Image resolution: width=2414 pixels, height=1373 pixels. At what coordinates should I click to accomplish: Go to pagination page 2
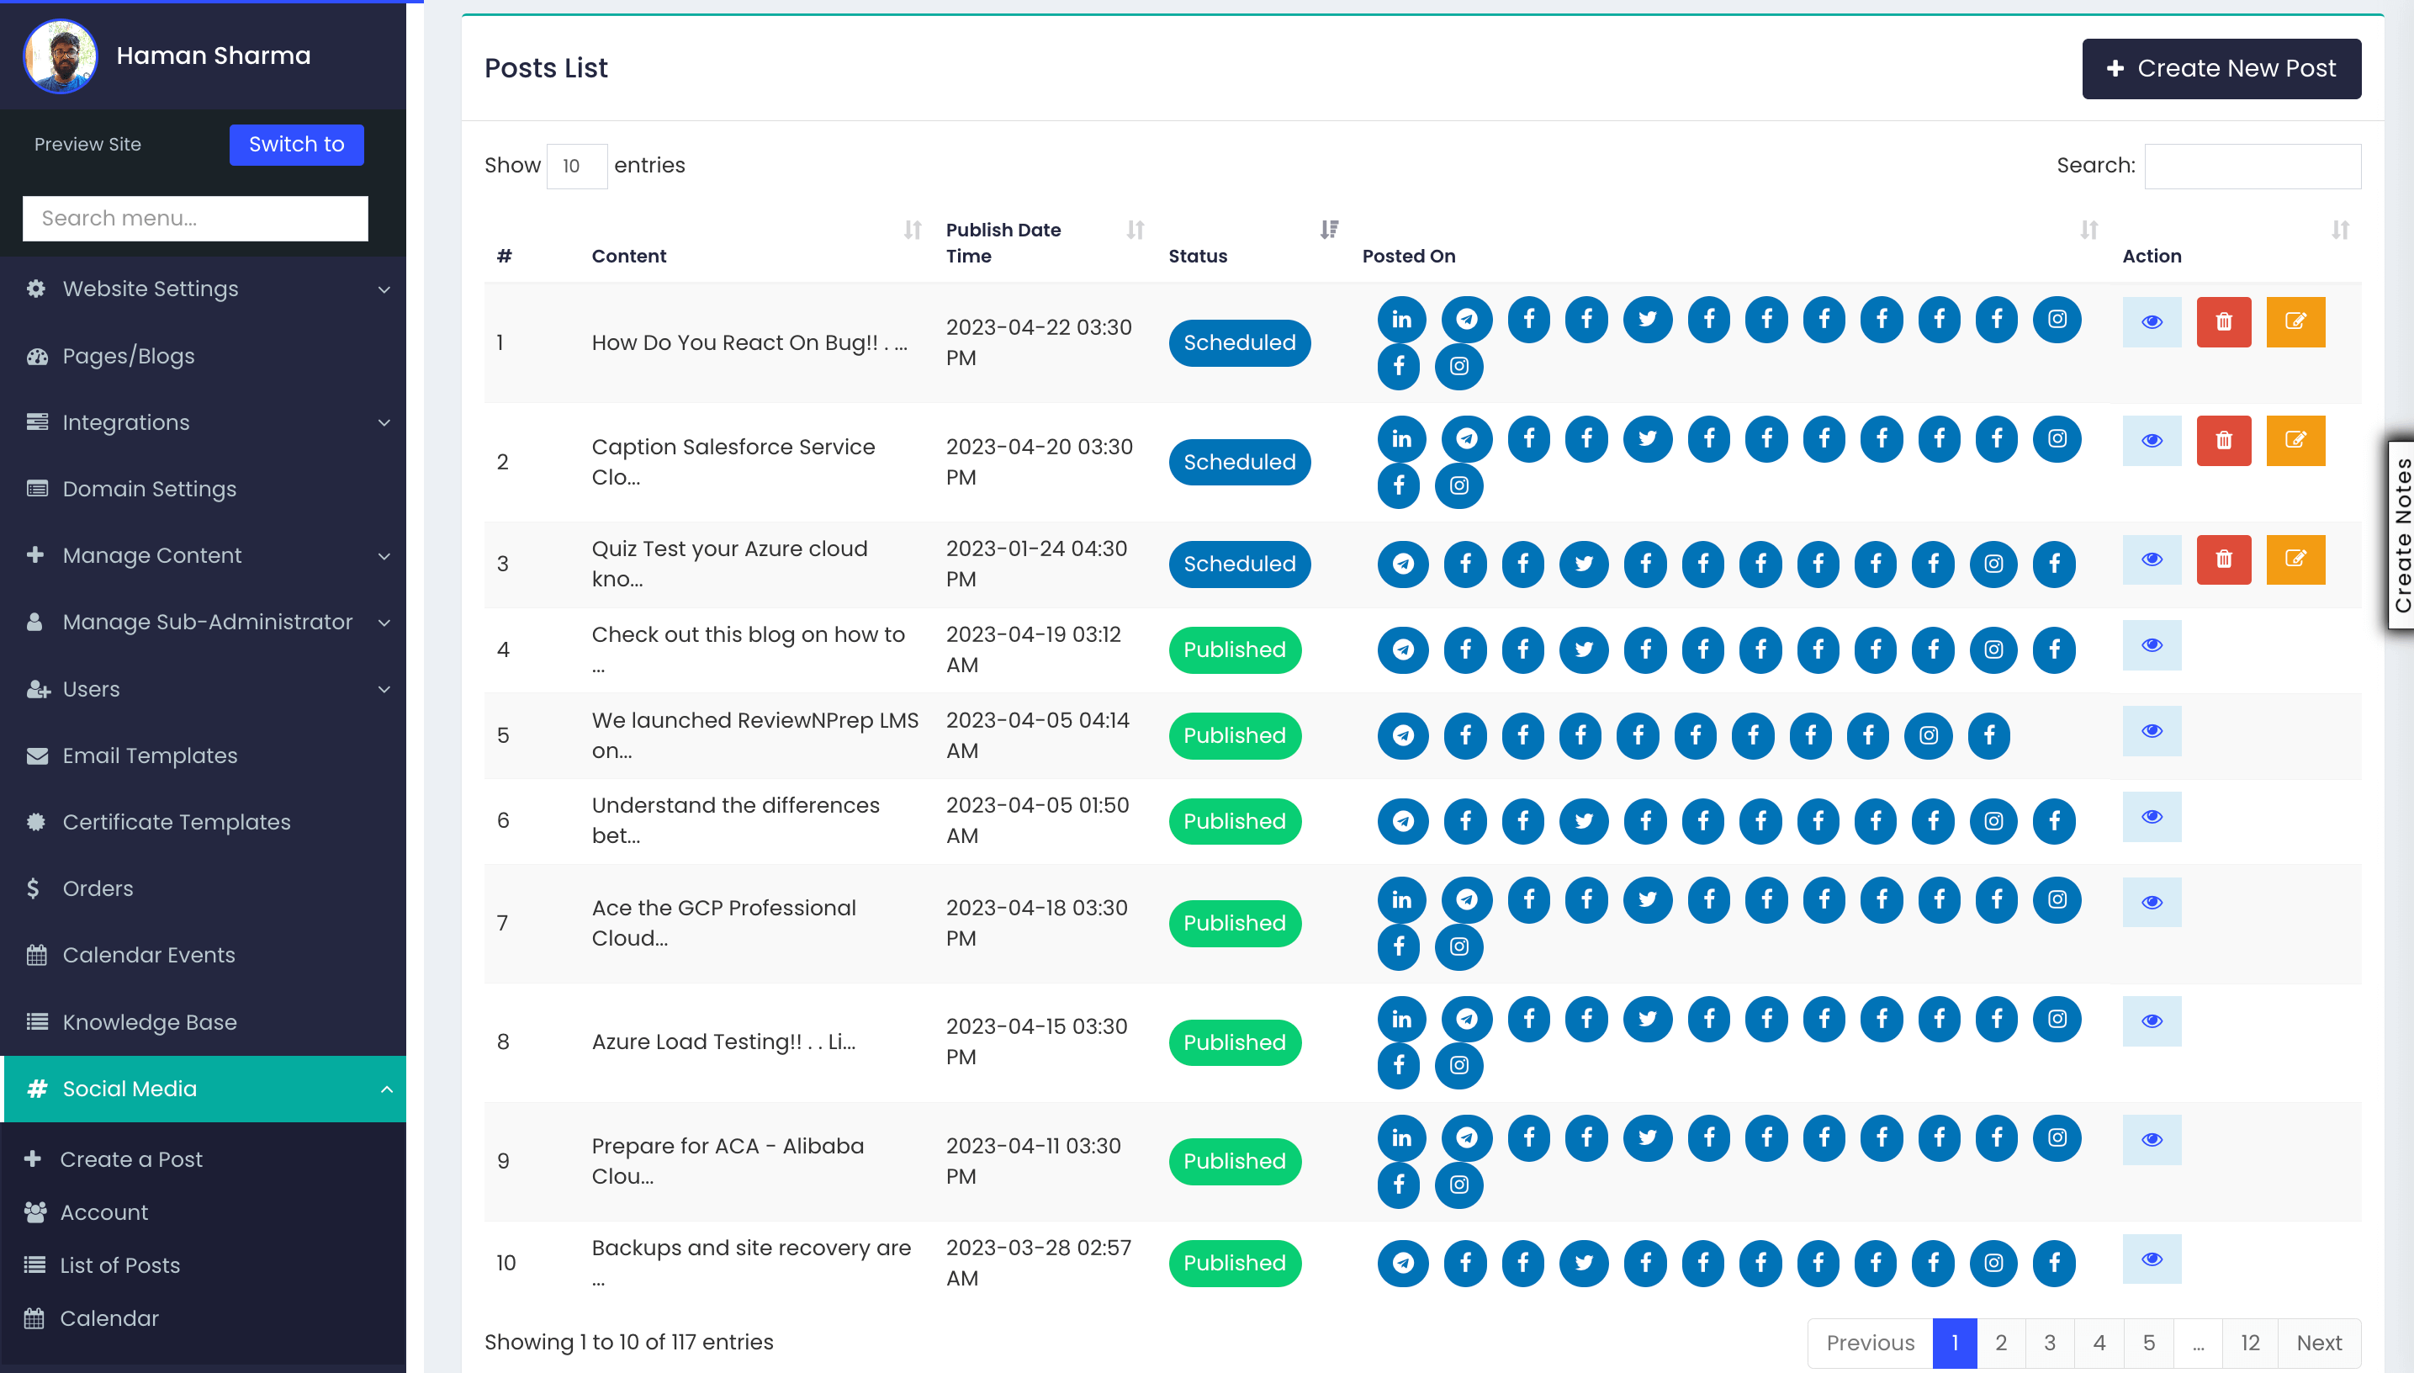[2000, 1343]
